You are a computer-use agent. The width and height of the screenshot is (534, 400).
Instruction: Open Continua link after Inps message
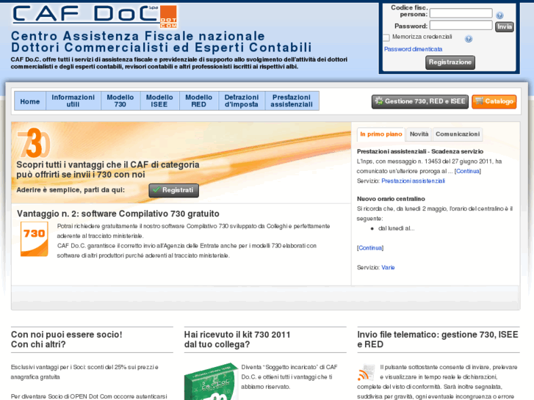[x=468, y=171]
